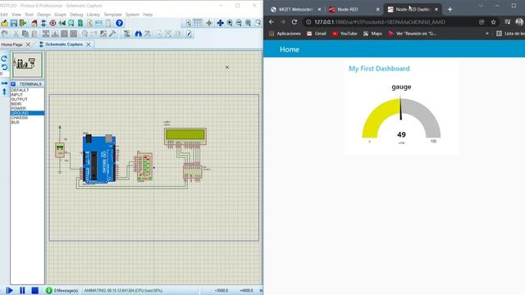Click the paste clipboard icon
Viewport: 525px width, 295px height.
[x=34, y=34]
